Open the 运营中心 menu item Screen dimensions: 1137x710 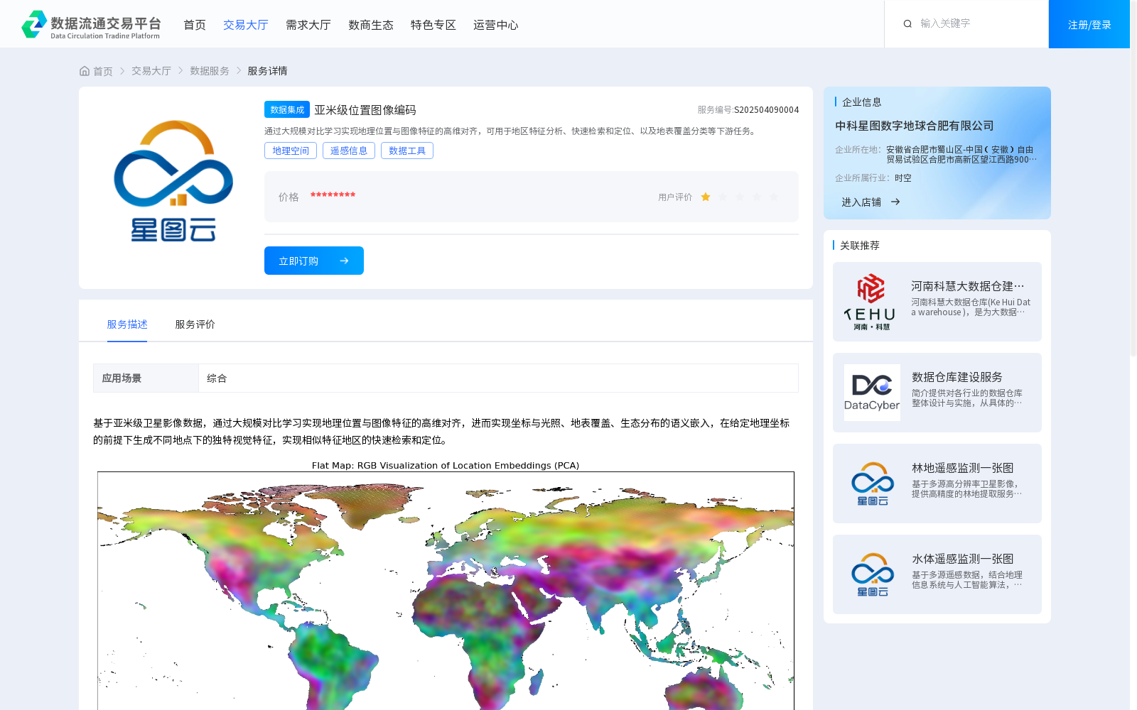(496, 25)
